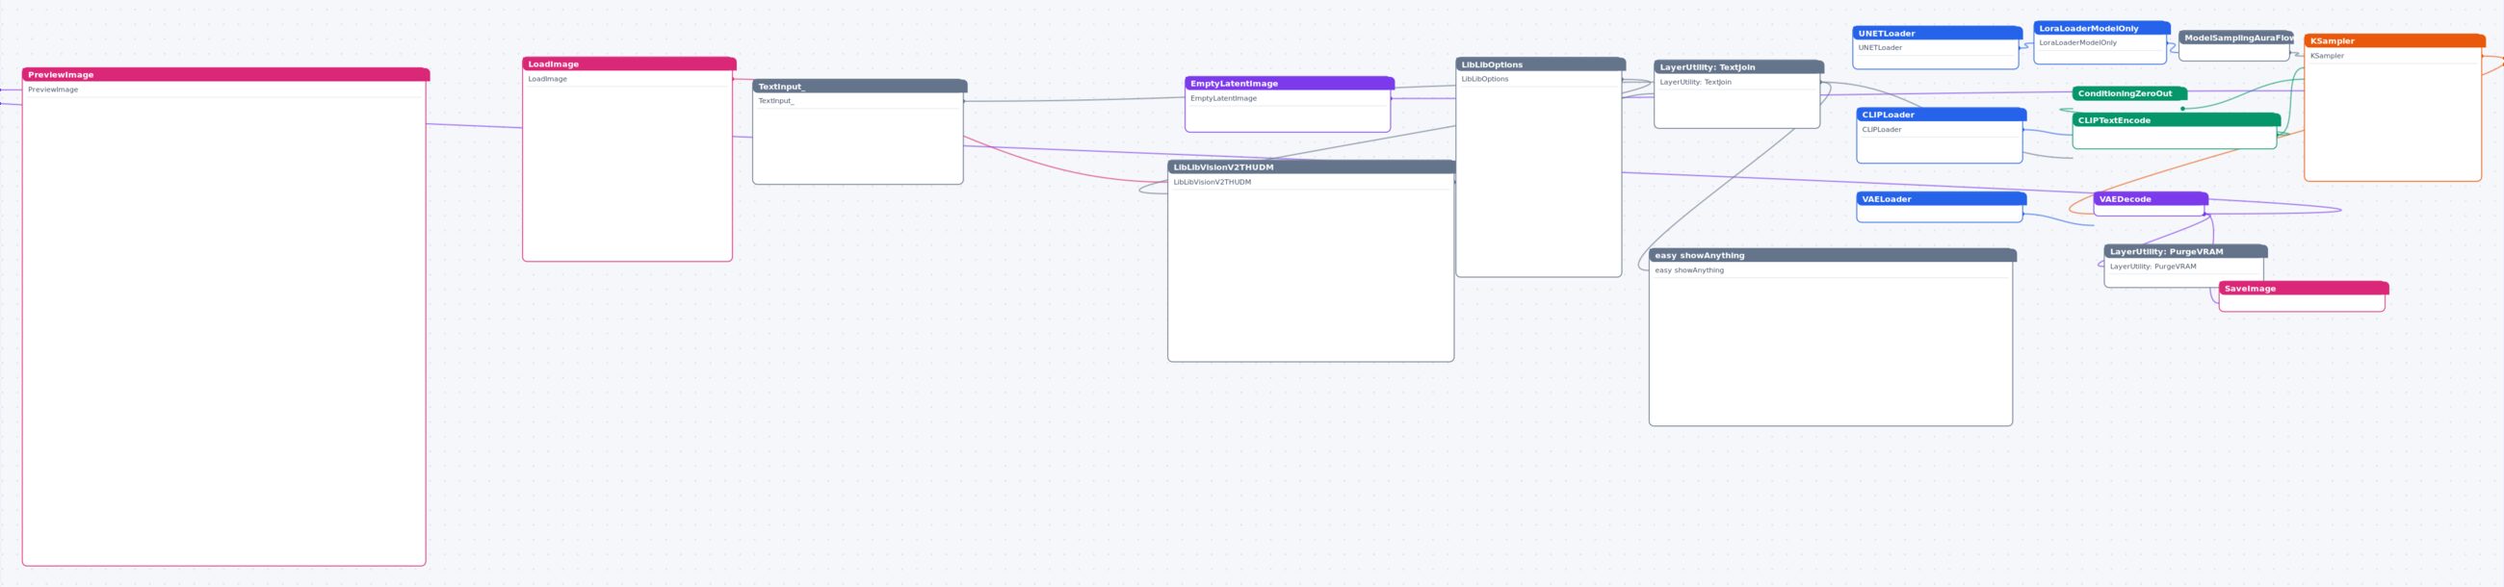Pick the LibLibVisionV2THUDM node title bar

[1312, 167]
